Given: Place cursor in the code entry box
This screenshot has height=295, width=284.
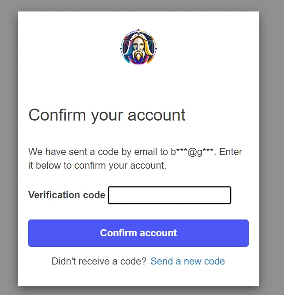Looking at the screenshot, I should pos(170,195).
